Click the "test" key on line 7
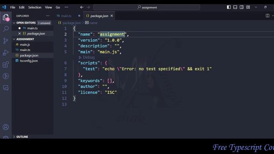The width and height of the screenshot is (274, 154). tap(90, 69)
